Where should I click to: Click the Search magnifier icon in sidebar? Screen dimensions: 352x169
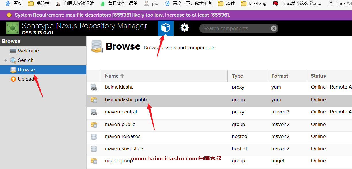tap(13, 60)
